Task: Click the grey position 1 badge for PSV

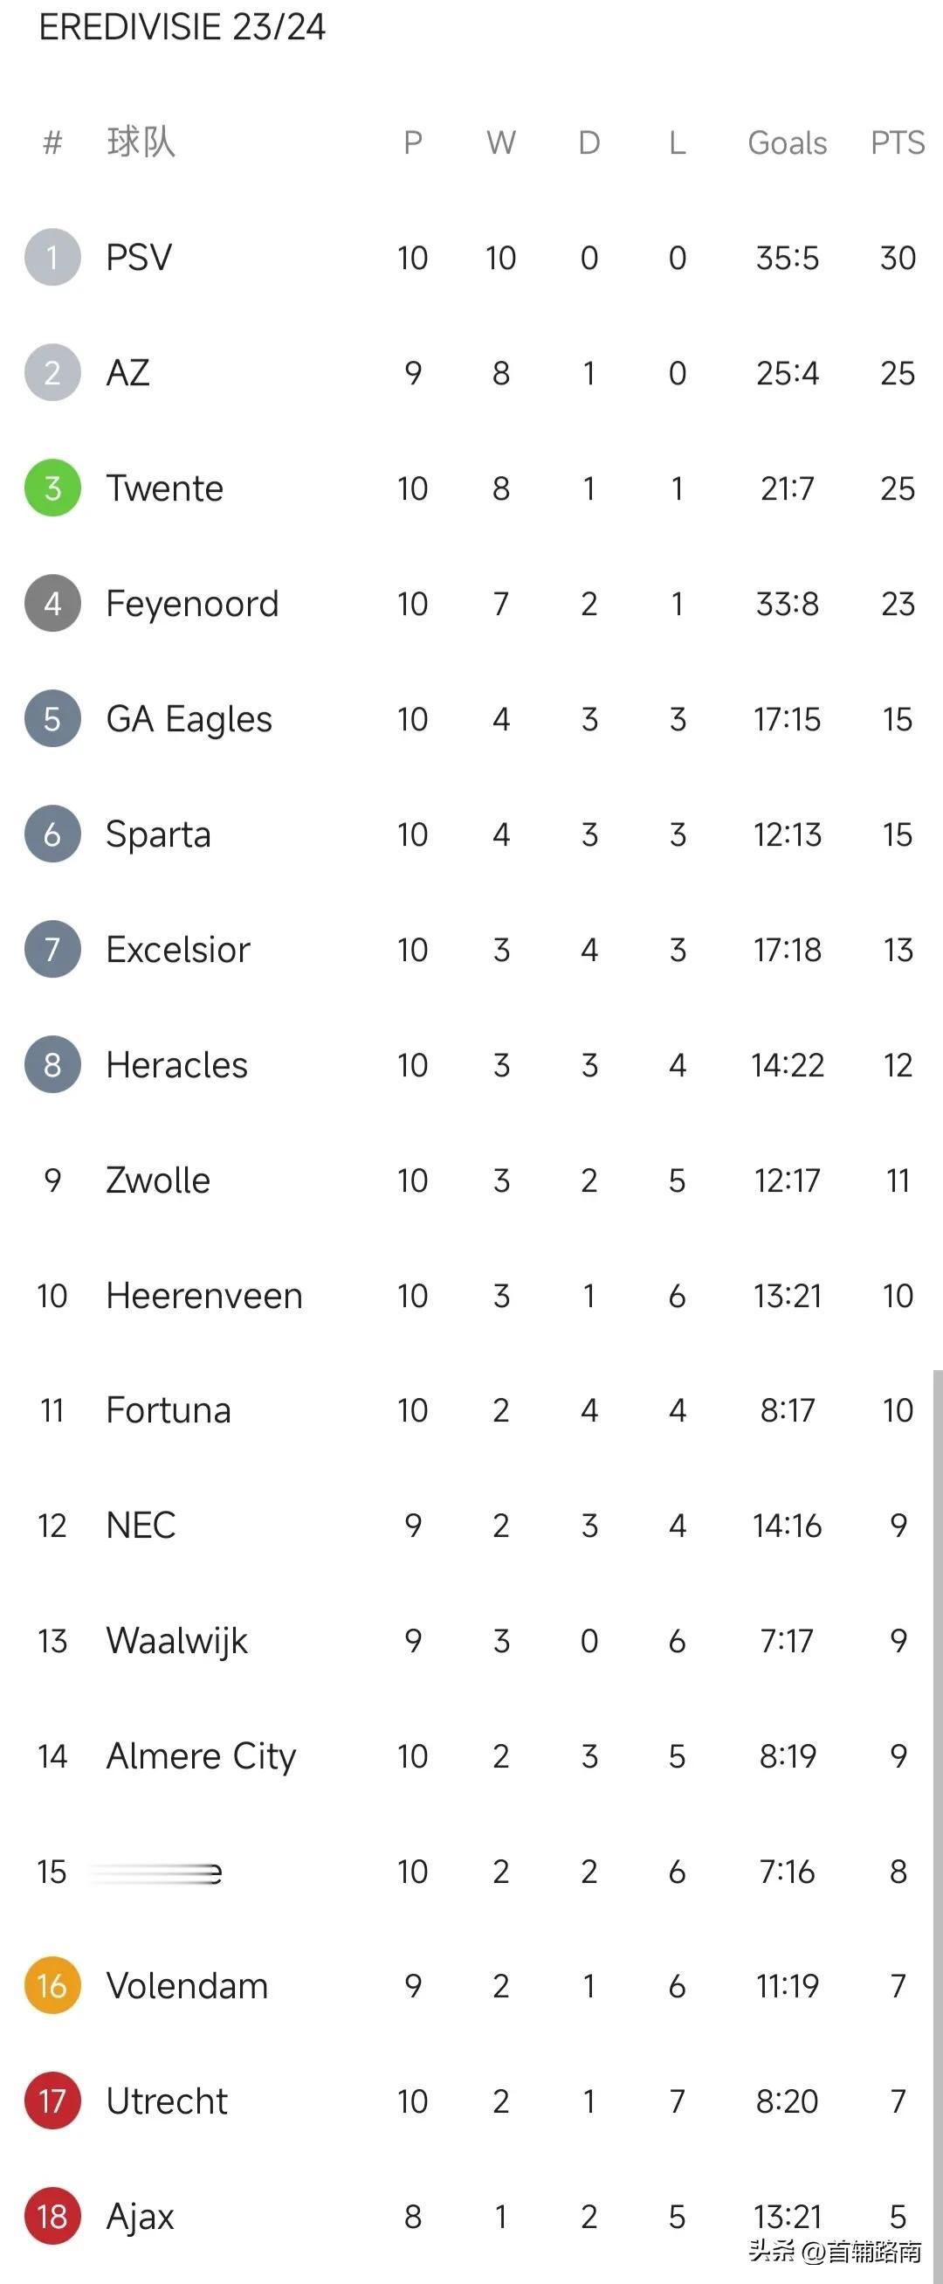Action: [x=52, y=257]
